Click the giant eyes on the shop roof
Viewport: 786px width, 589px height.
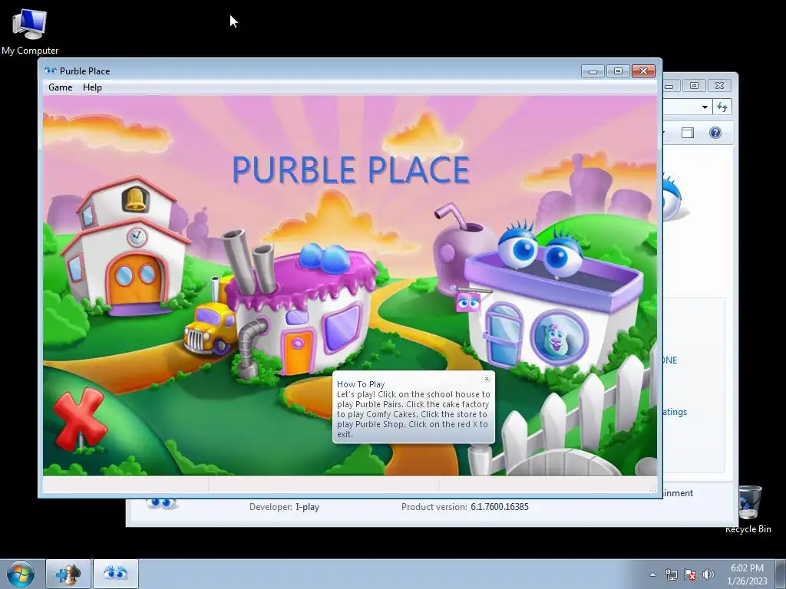pos(541,251)
